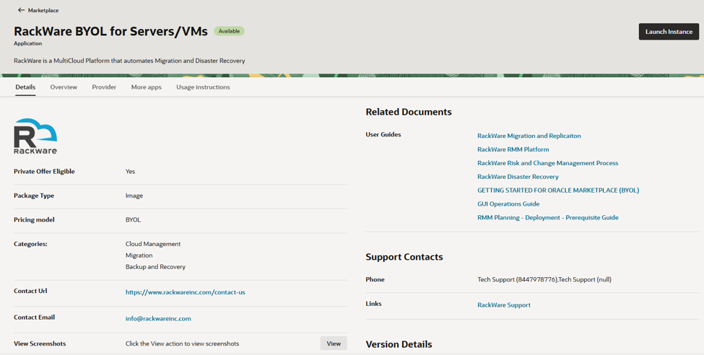Open GETTING STARTED FOR ORACLE MARKETPLACE (BYOL)
The height and width of the screenshot is (355, 704).
click(558, 190)
